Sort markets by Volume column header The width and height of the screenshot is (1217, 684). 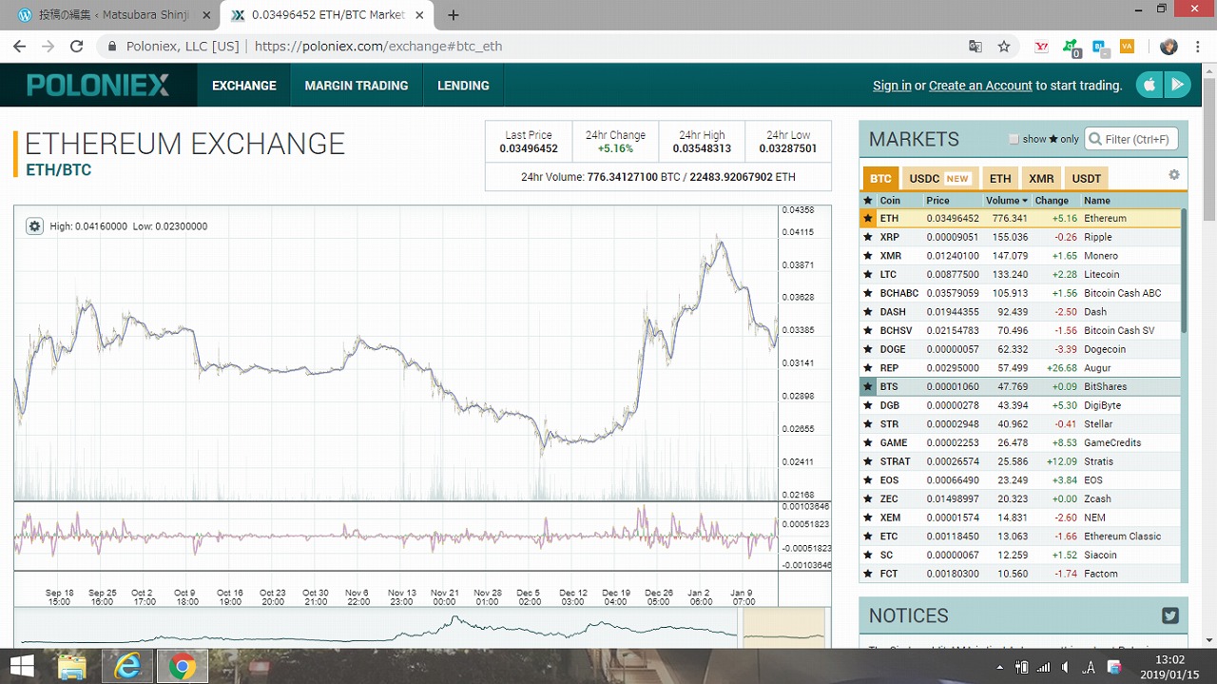(1006, 201)
